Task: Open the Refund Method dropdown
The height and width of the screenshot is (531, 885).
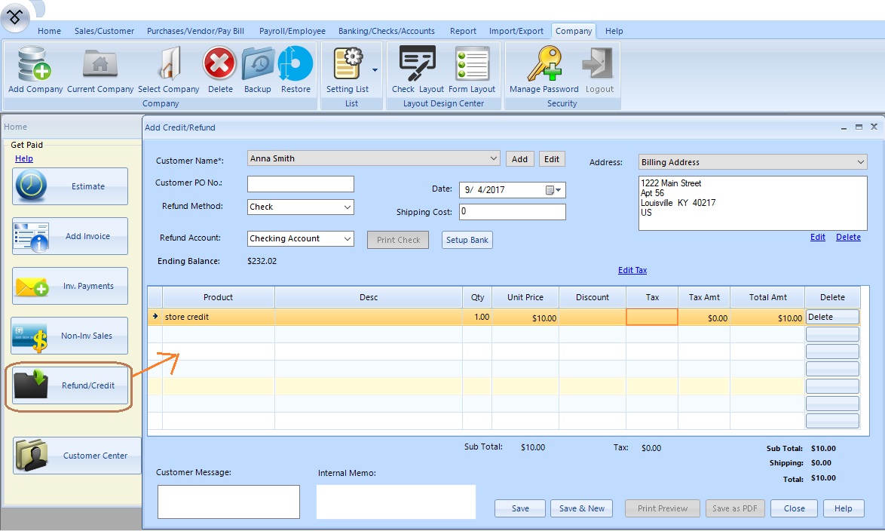Action: pos(348,207)
